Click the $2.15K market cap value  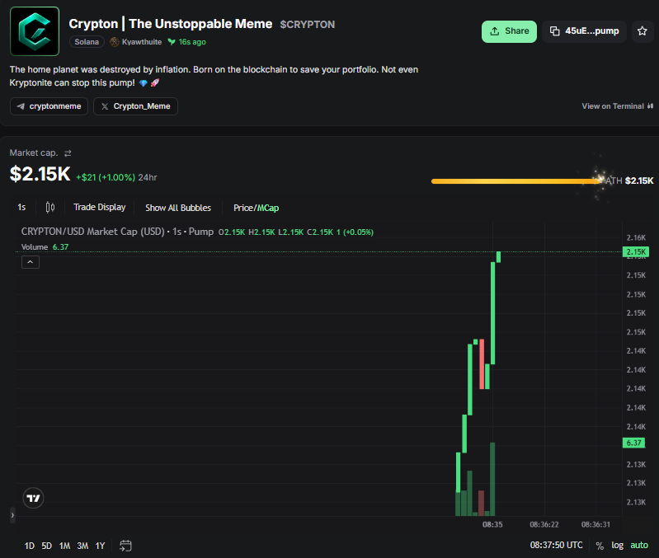[x=40, y=174]
